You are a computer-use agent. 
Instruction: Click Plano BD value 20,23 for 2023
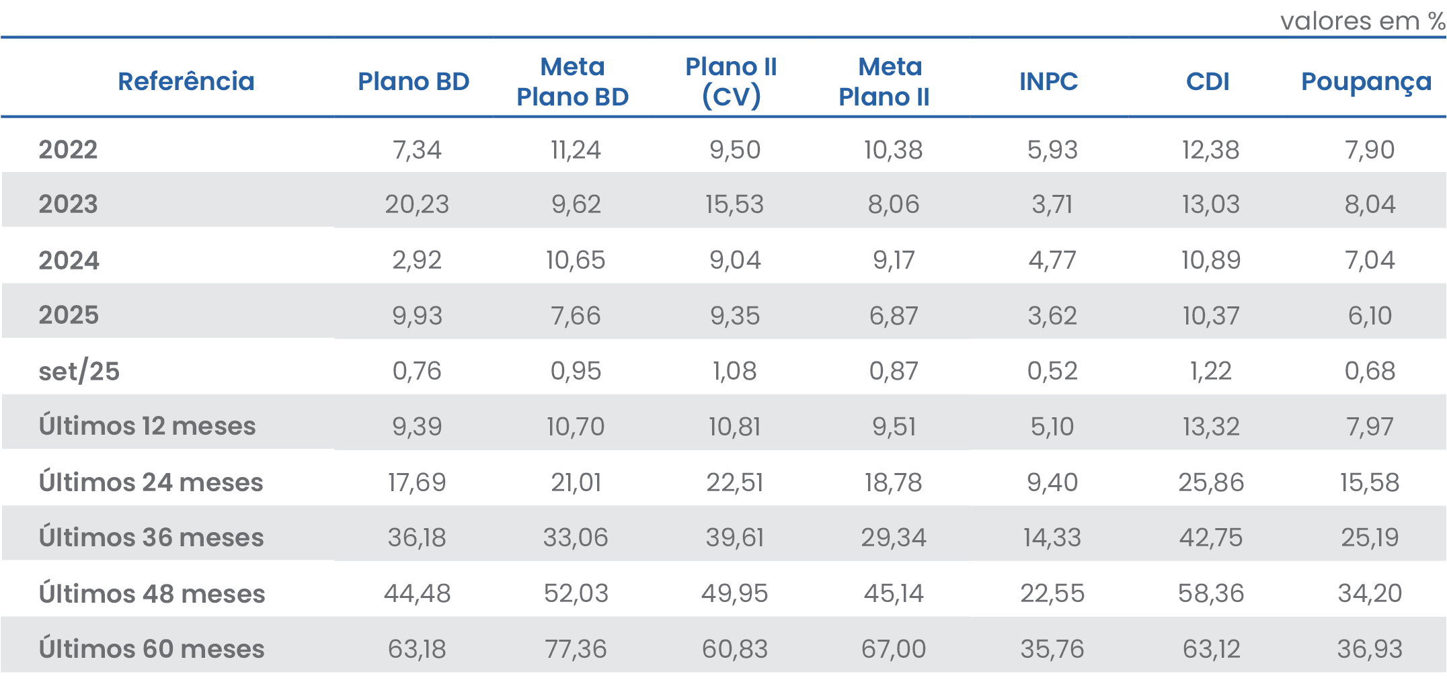[x=417, y=204]
